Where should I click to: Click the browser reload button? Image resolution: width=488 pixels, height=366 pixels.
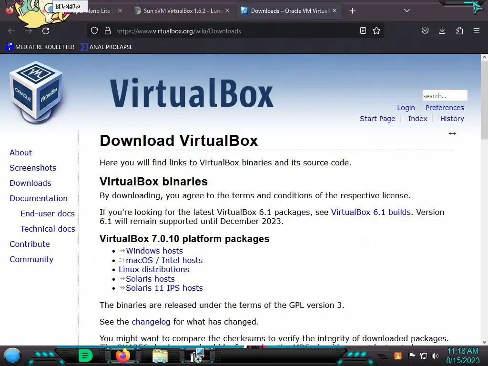[x=46, y=31]
